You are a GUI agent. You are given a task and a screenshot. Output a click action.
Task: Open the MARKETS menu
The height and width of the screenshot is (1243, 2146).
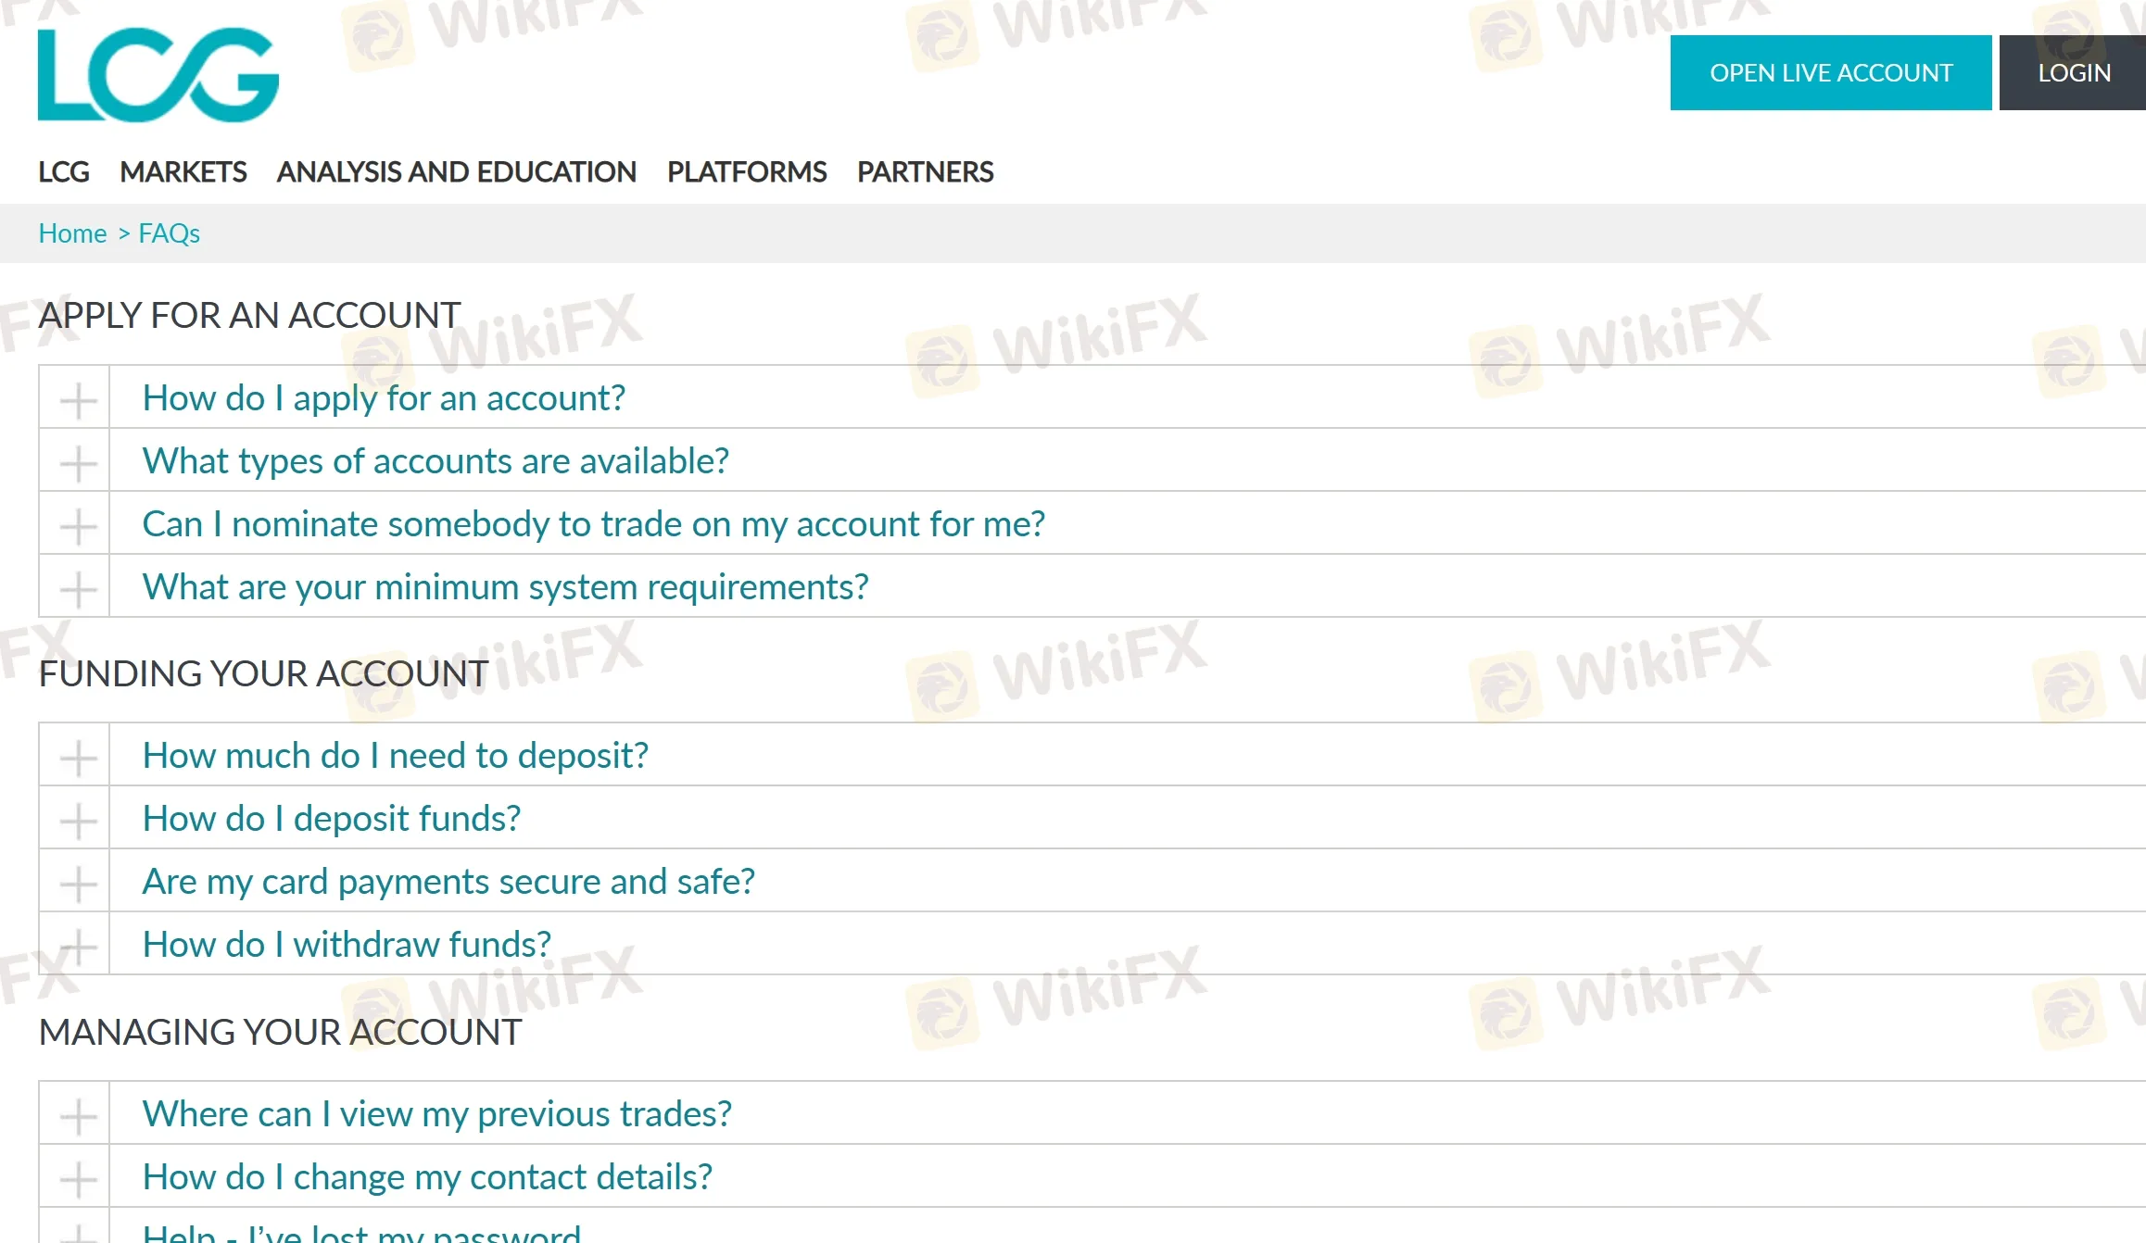[183, 172]
